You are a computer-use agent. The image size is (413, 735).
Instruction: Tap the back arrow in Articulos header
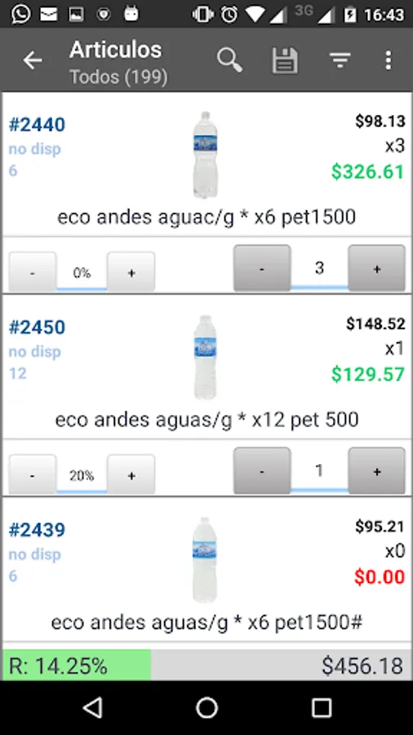pyautogui.click(x=33, y=60)
